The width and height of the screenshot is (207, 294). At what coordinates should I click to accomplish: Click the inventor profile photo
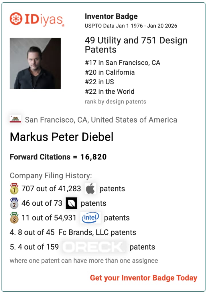coord(35,63)
